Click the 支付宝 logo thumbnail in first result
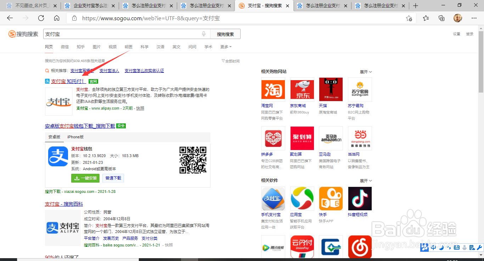 [59, 101]
